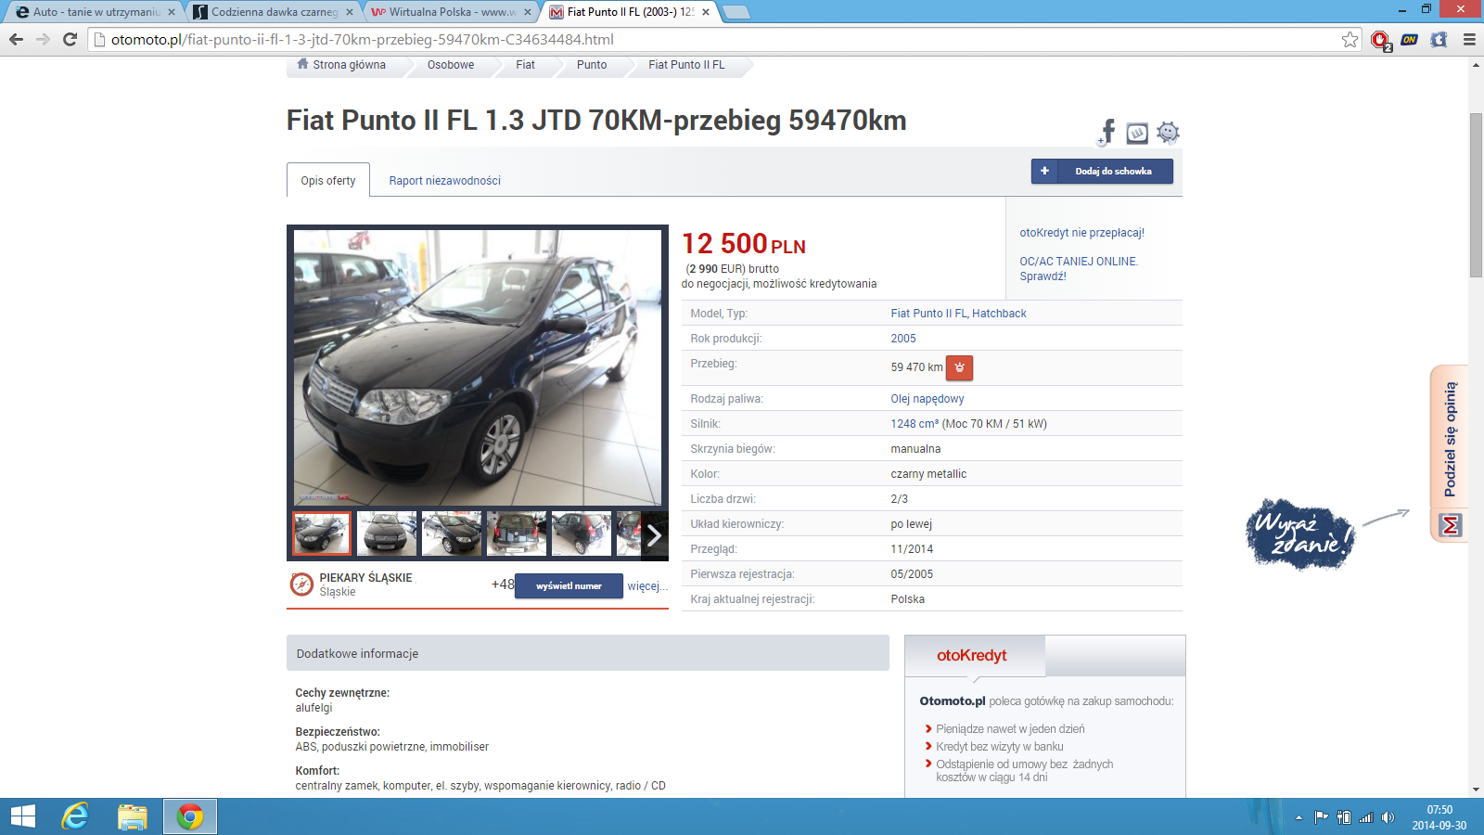Click the plus icon on Dodaj do schowka
The width and height of the screenshot is (1484, 835).
pyautogui.click(x=1044, y=171)
